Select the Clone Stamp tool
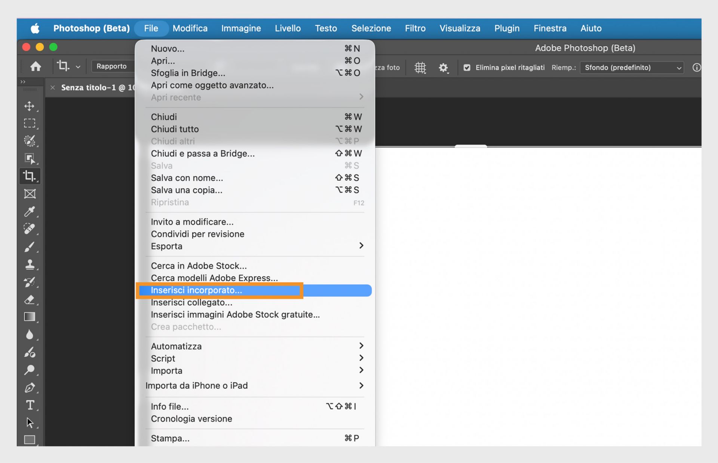This screenshot has height=463, width=718. click(30, 265)
